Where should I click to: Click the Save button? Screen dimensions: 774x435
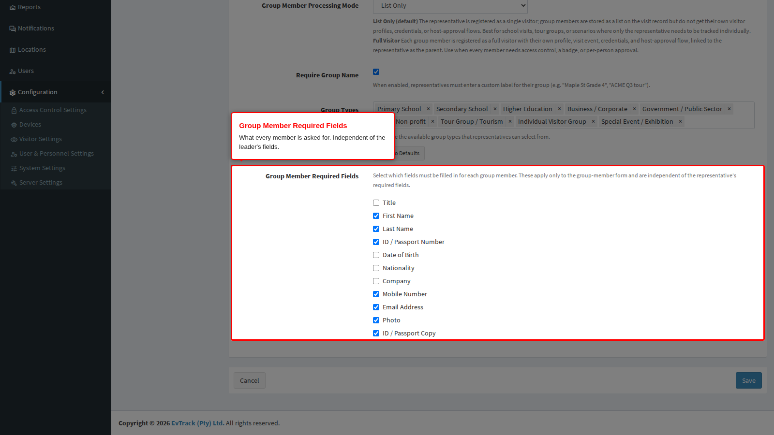[x=749, y=380]
